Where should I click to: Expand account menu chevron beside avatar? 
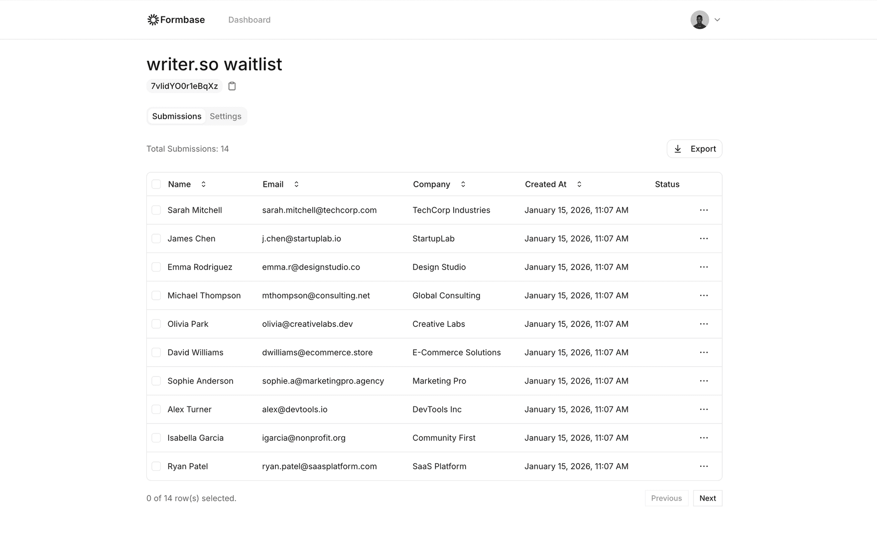[717, 20]
